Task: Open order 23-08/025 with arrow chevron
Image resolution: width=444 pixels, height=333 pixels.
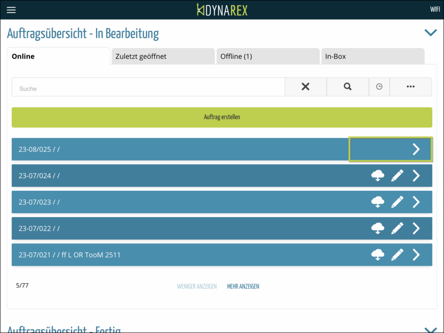Action: 416,149
